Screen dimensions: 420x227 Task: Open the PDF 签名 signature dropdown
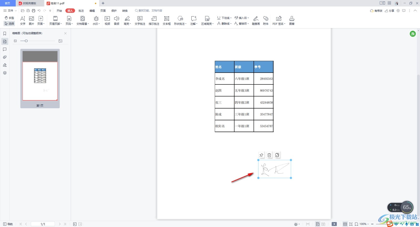coord(279,20)
